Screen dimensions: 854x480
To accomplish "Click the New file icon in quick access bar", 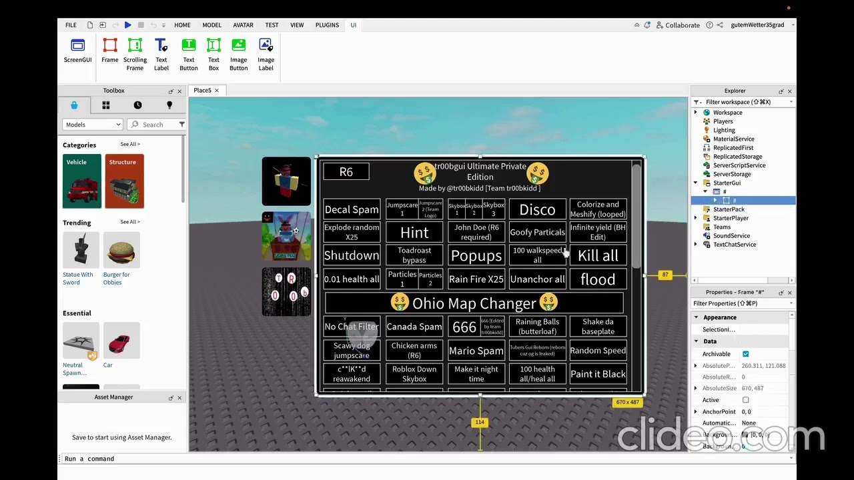I will point(90,25).
